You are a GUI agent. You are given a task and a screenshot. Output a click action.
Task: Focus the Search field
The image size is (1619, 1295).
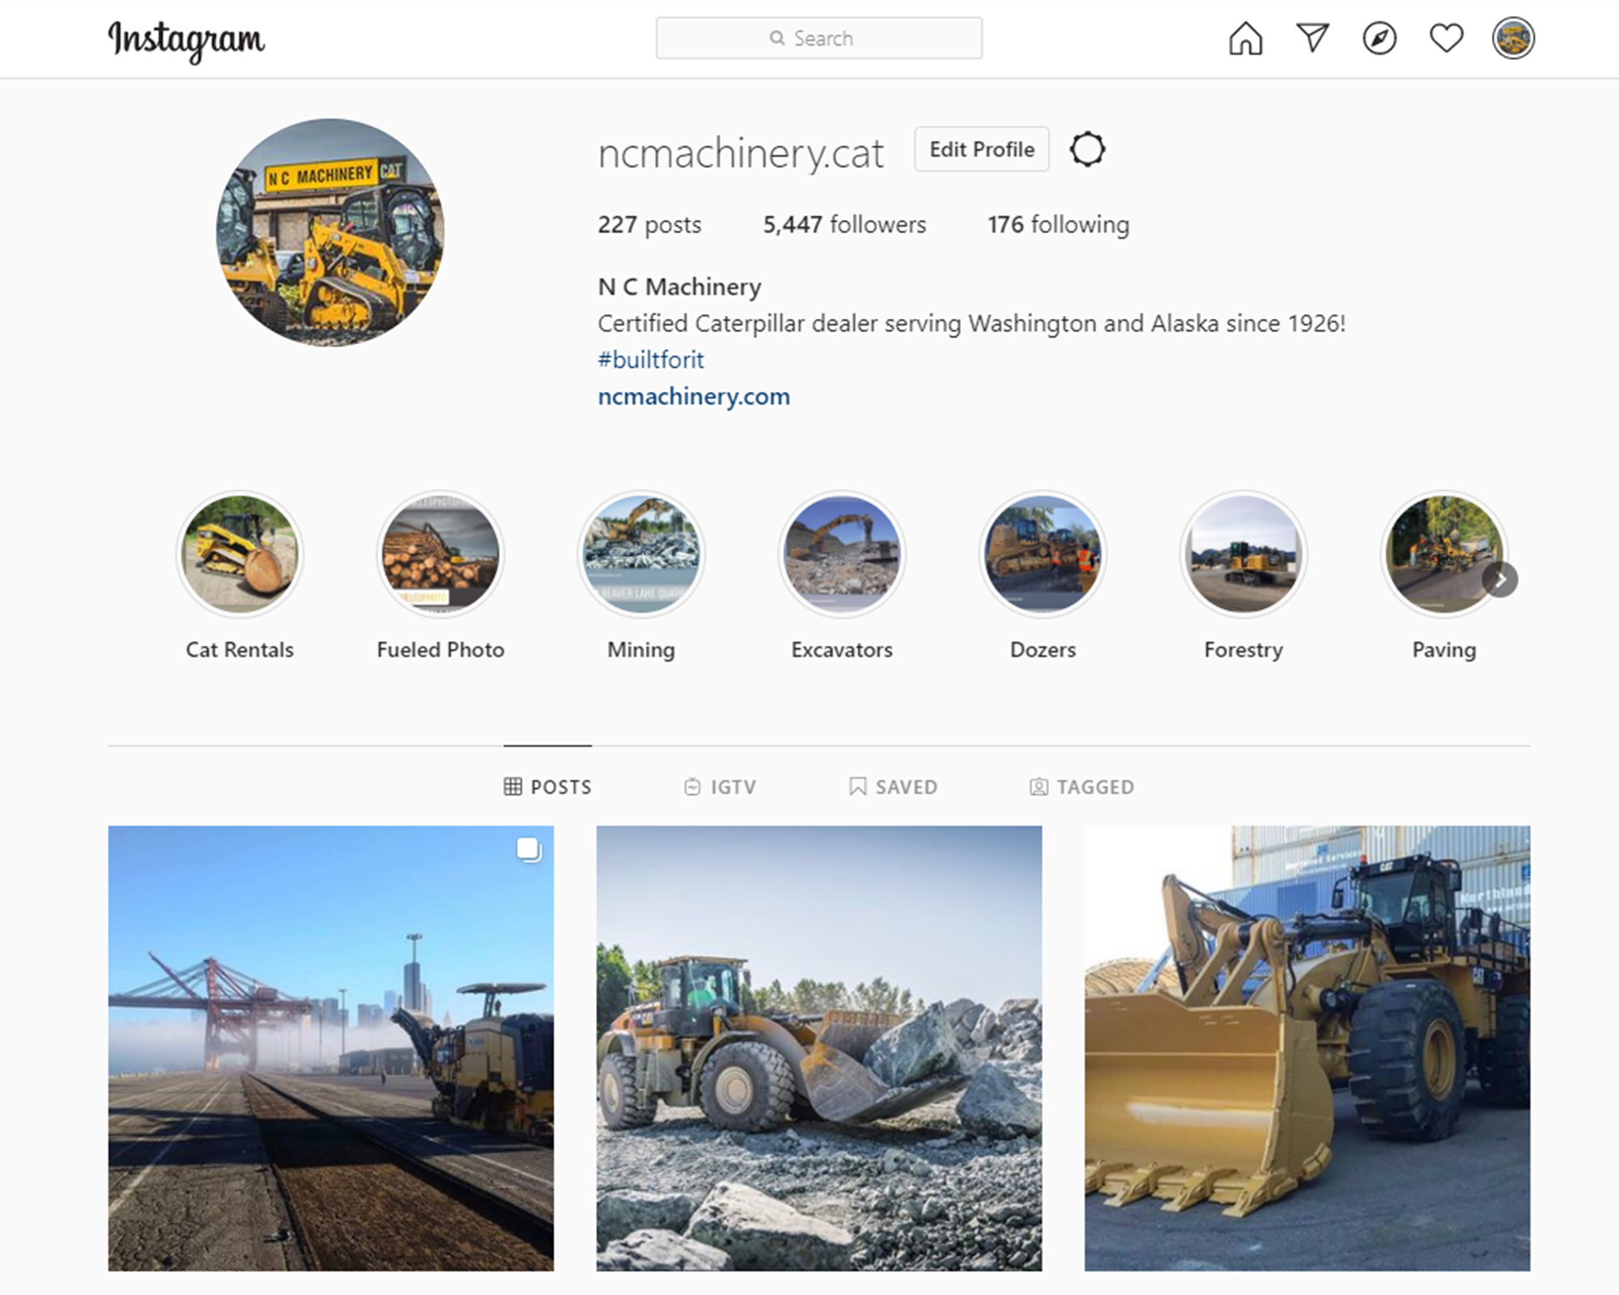coord(819,38)
